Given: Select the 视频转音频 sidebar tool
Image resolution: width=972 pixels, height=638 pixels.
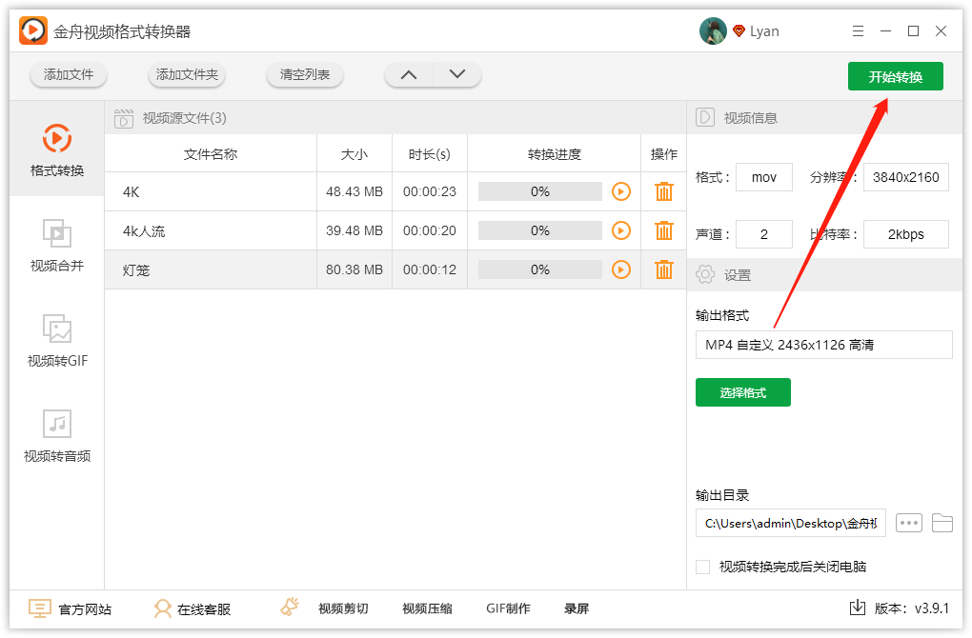Looking at the screenshot, I should click(x=56, y=435).
